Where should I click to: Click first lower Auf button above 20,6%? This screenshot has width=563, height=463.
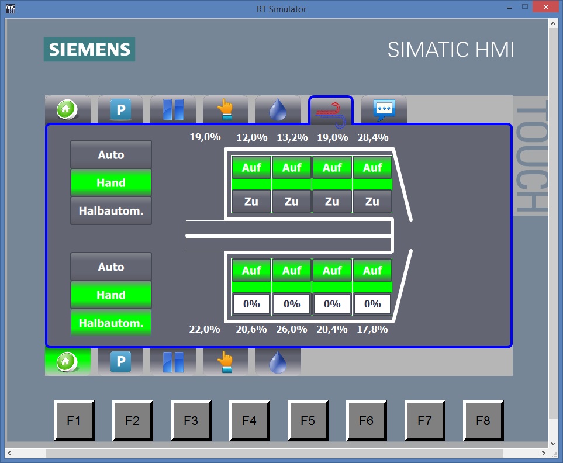click(251, 270)
